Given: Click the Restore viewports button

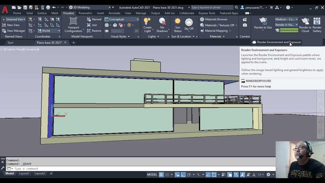Looking at the screenshot, I should [x=94, y=31].
